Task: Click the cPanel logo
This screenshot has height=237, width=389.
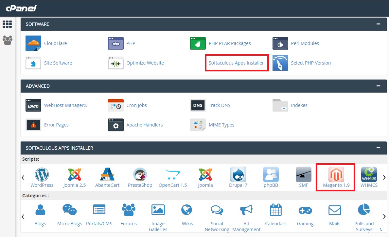Action: (21, 8)
